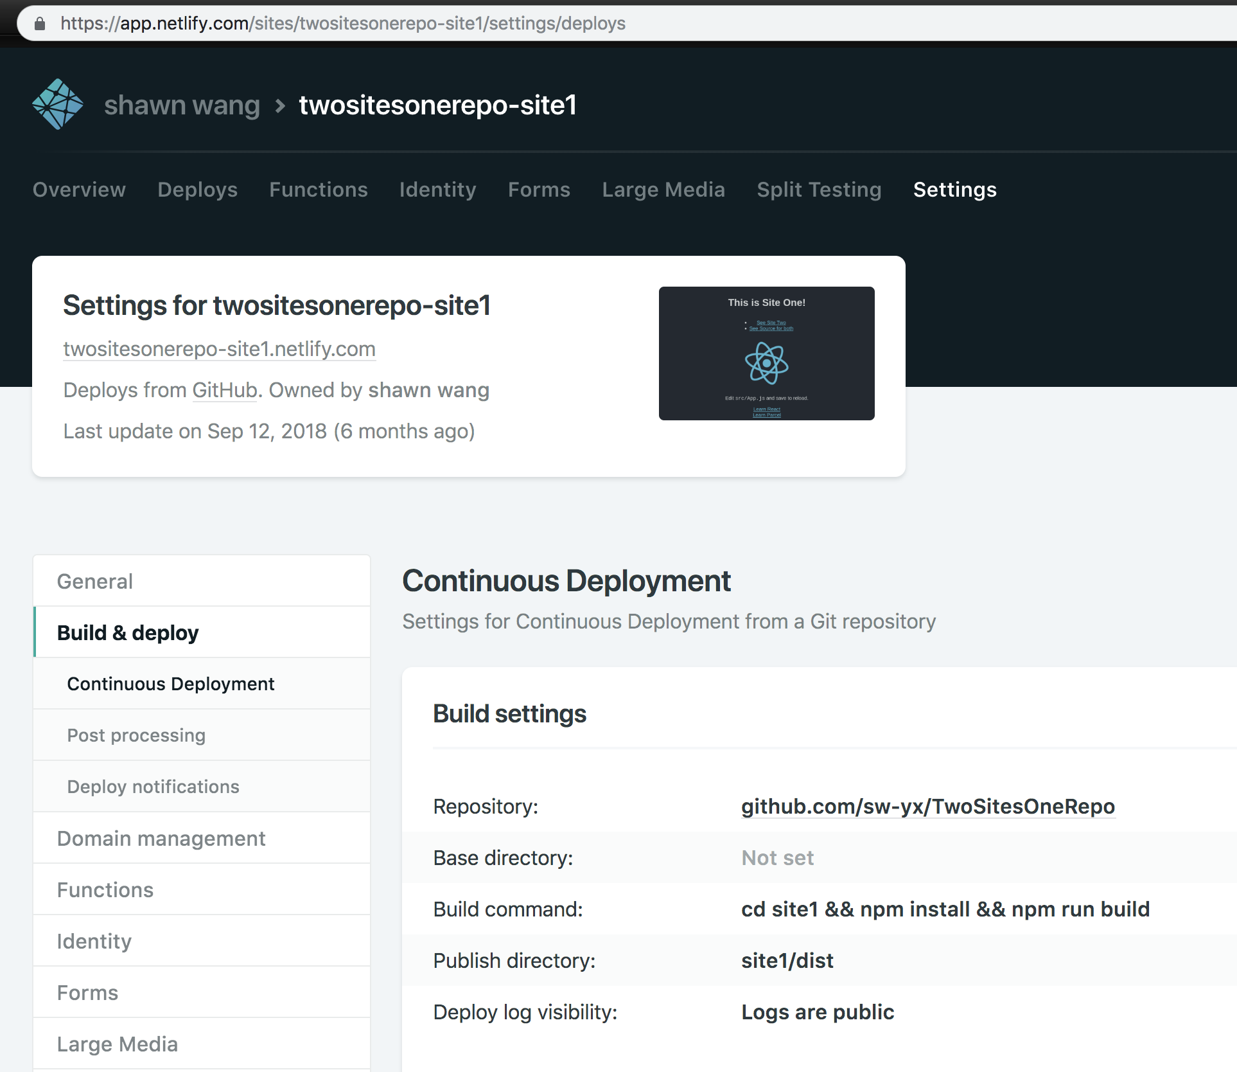Click the "Settings for twositesonerepo-site1" heading
The width and height of the screenshot is (1237, 1072).
[x=277, y=305]
